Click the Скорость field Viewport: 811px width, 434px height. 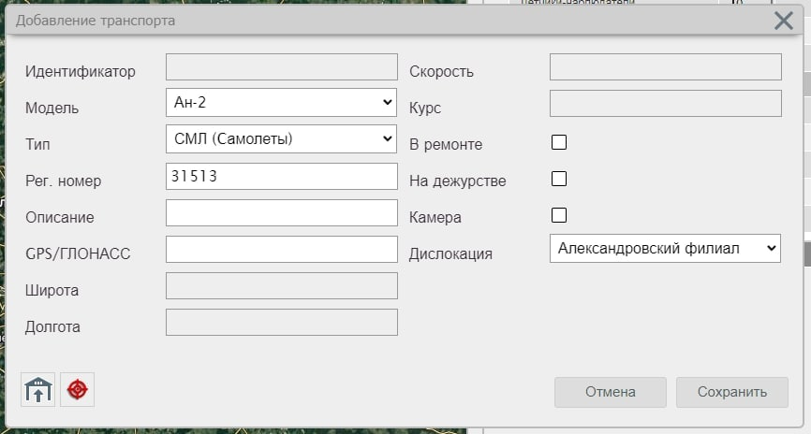click(665, 66)
